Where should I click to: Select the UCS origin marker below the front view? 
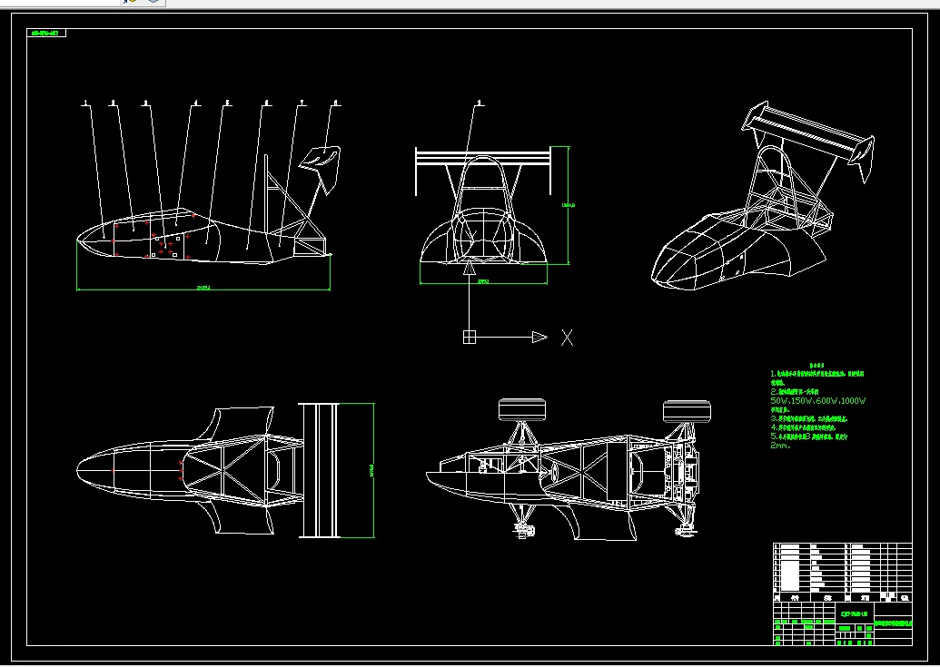(x=469, y=337)
